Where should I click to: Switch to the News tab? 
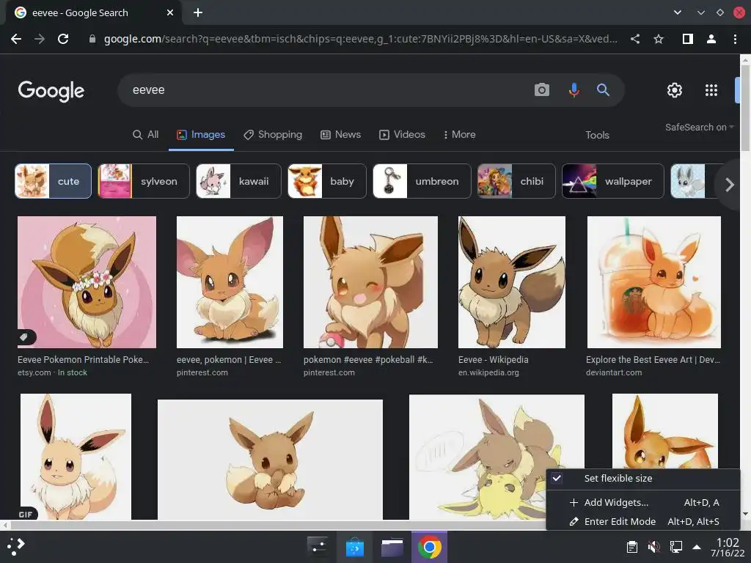(x=340, y=135)
